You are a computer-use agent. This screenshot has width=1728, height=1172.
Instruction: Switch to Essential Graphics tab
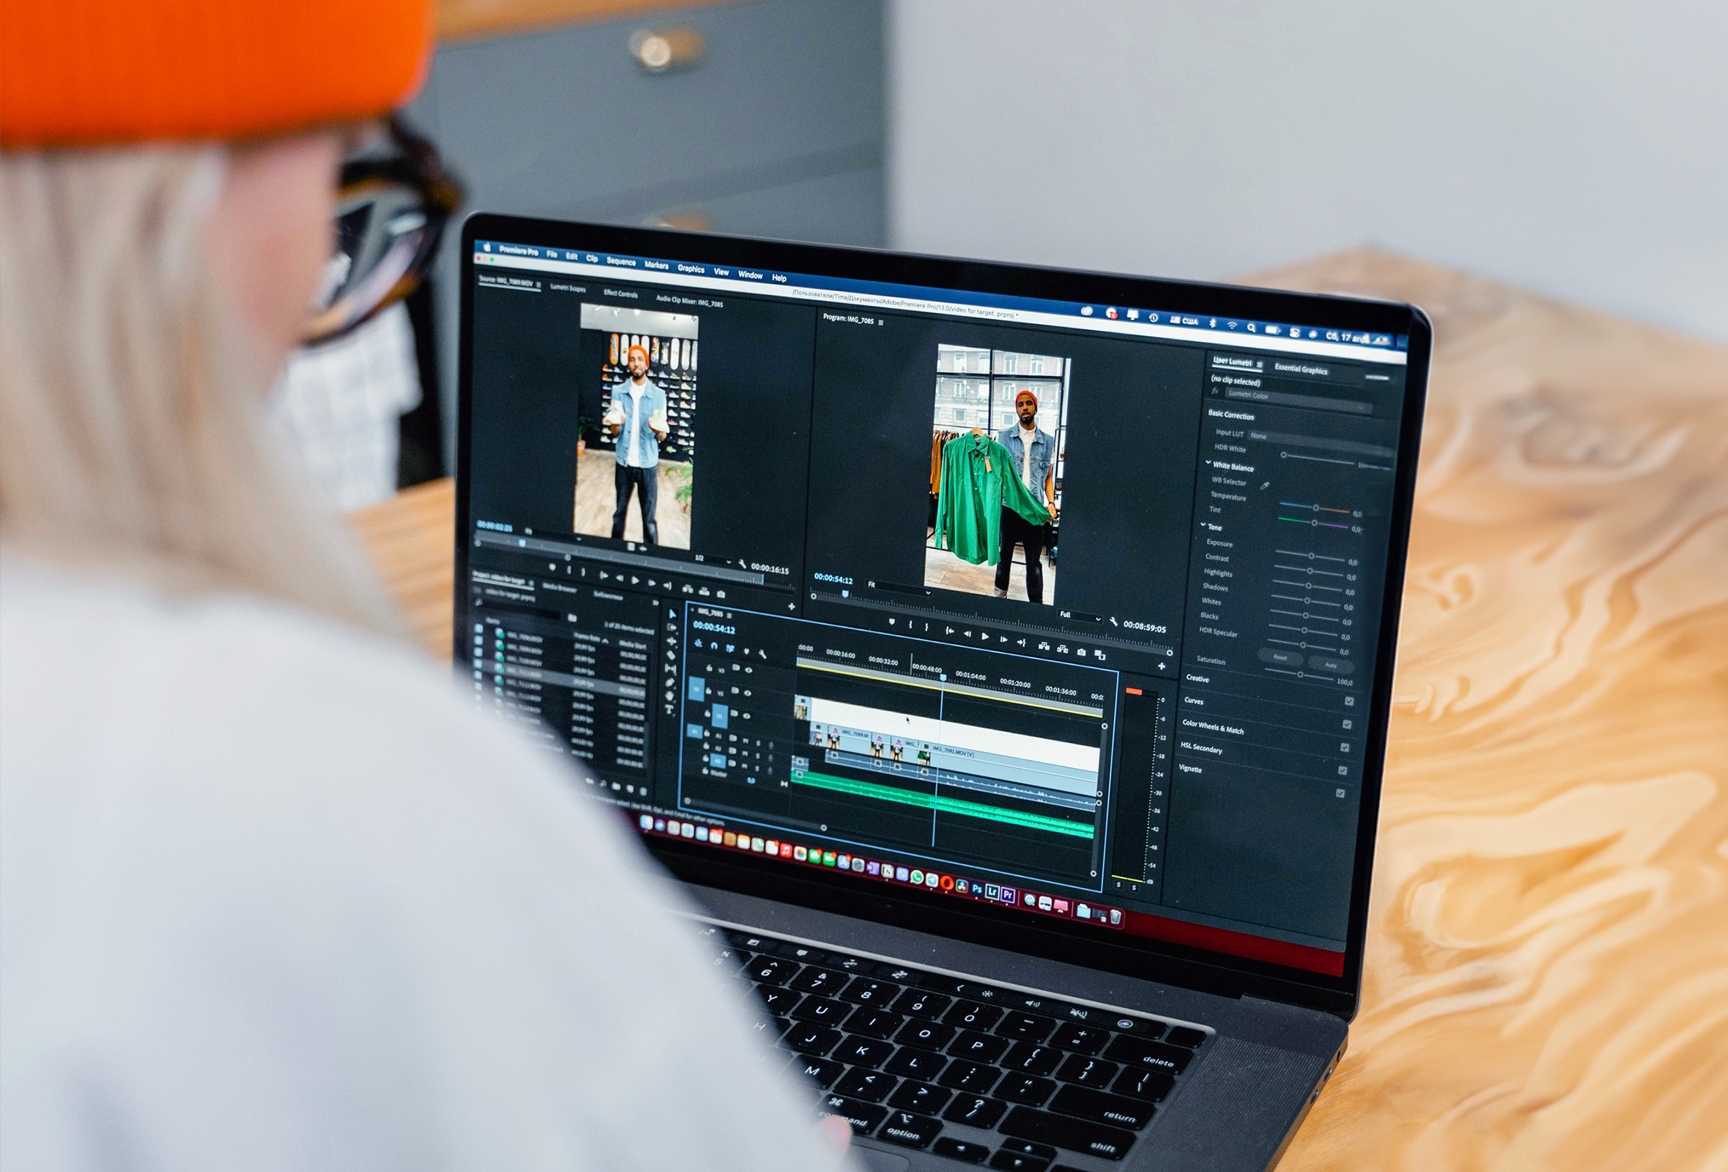1302,370
